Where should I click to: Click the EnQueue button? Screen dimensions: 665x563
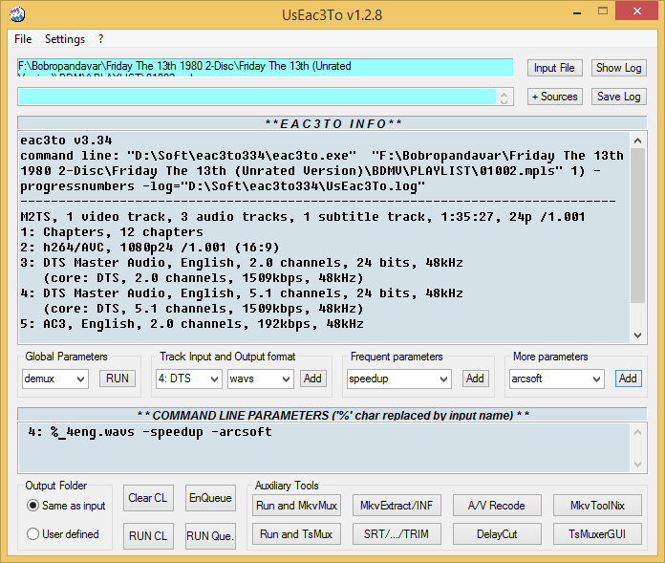click(x=210, y=498)
